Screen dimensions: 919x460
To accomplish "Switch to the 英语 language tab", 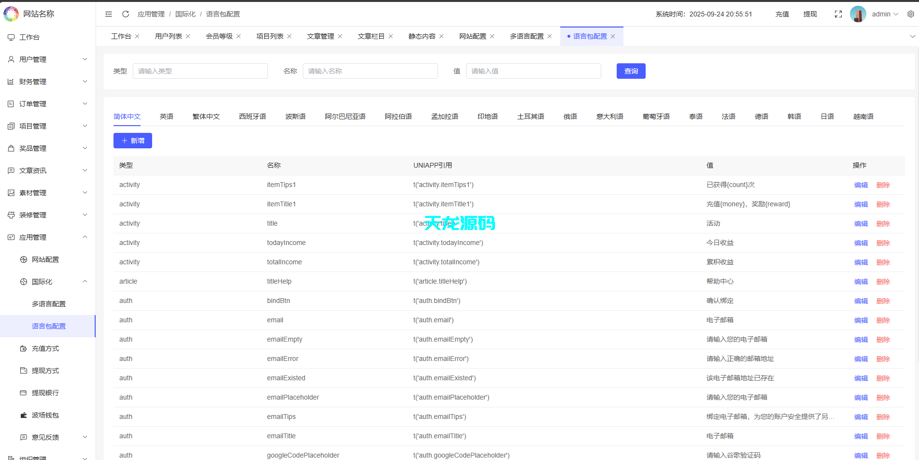I will [167, 116].
